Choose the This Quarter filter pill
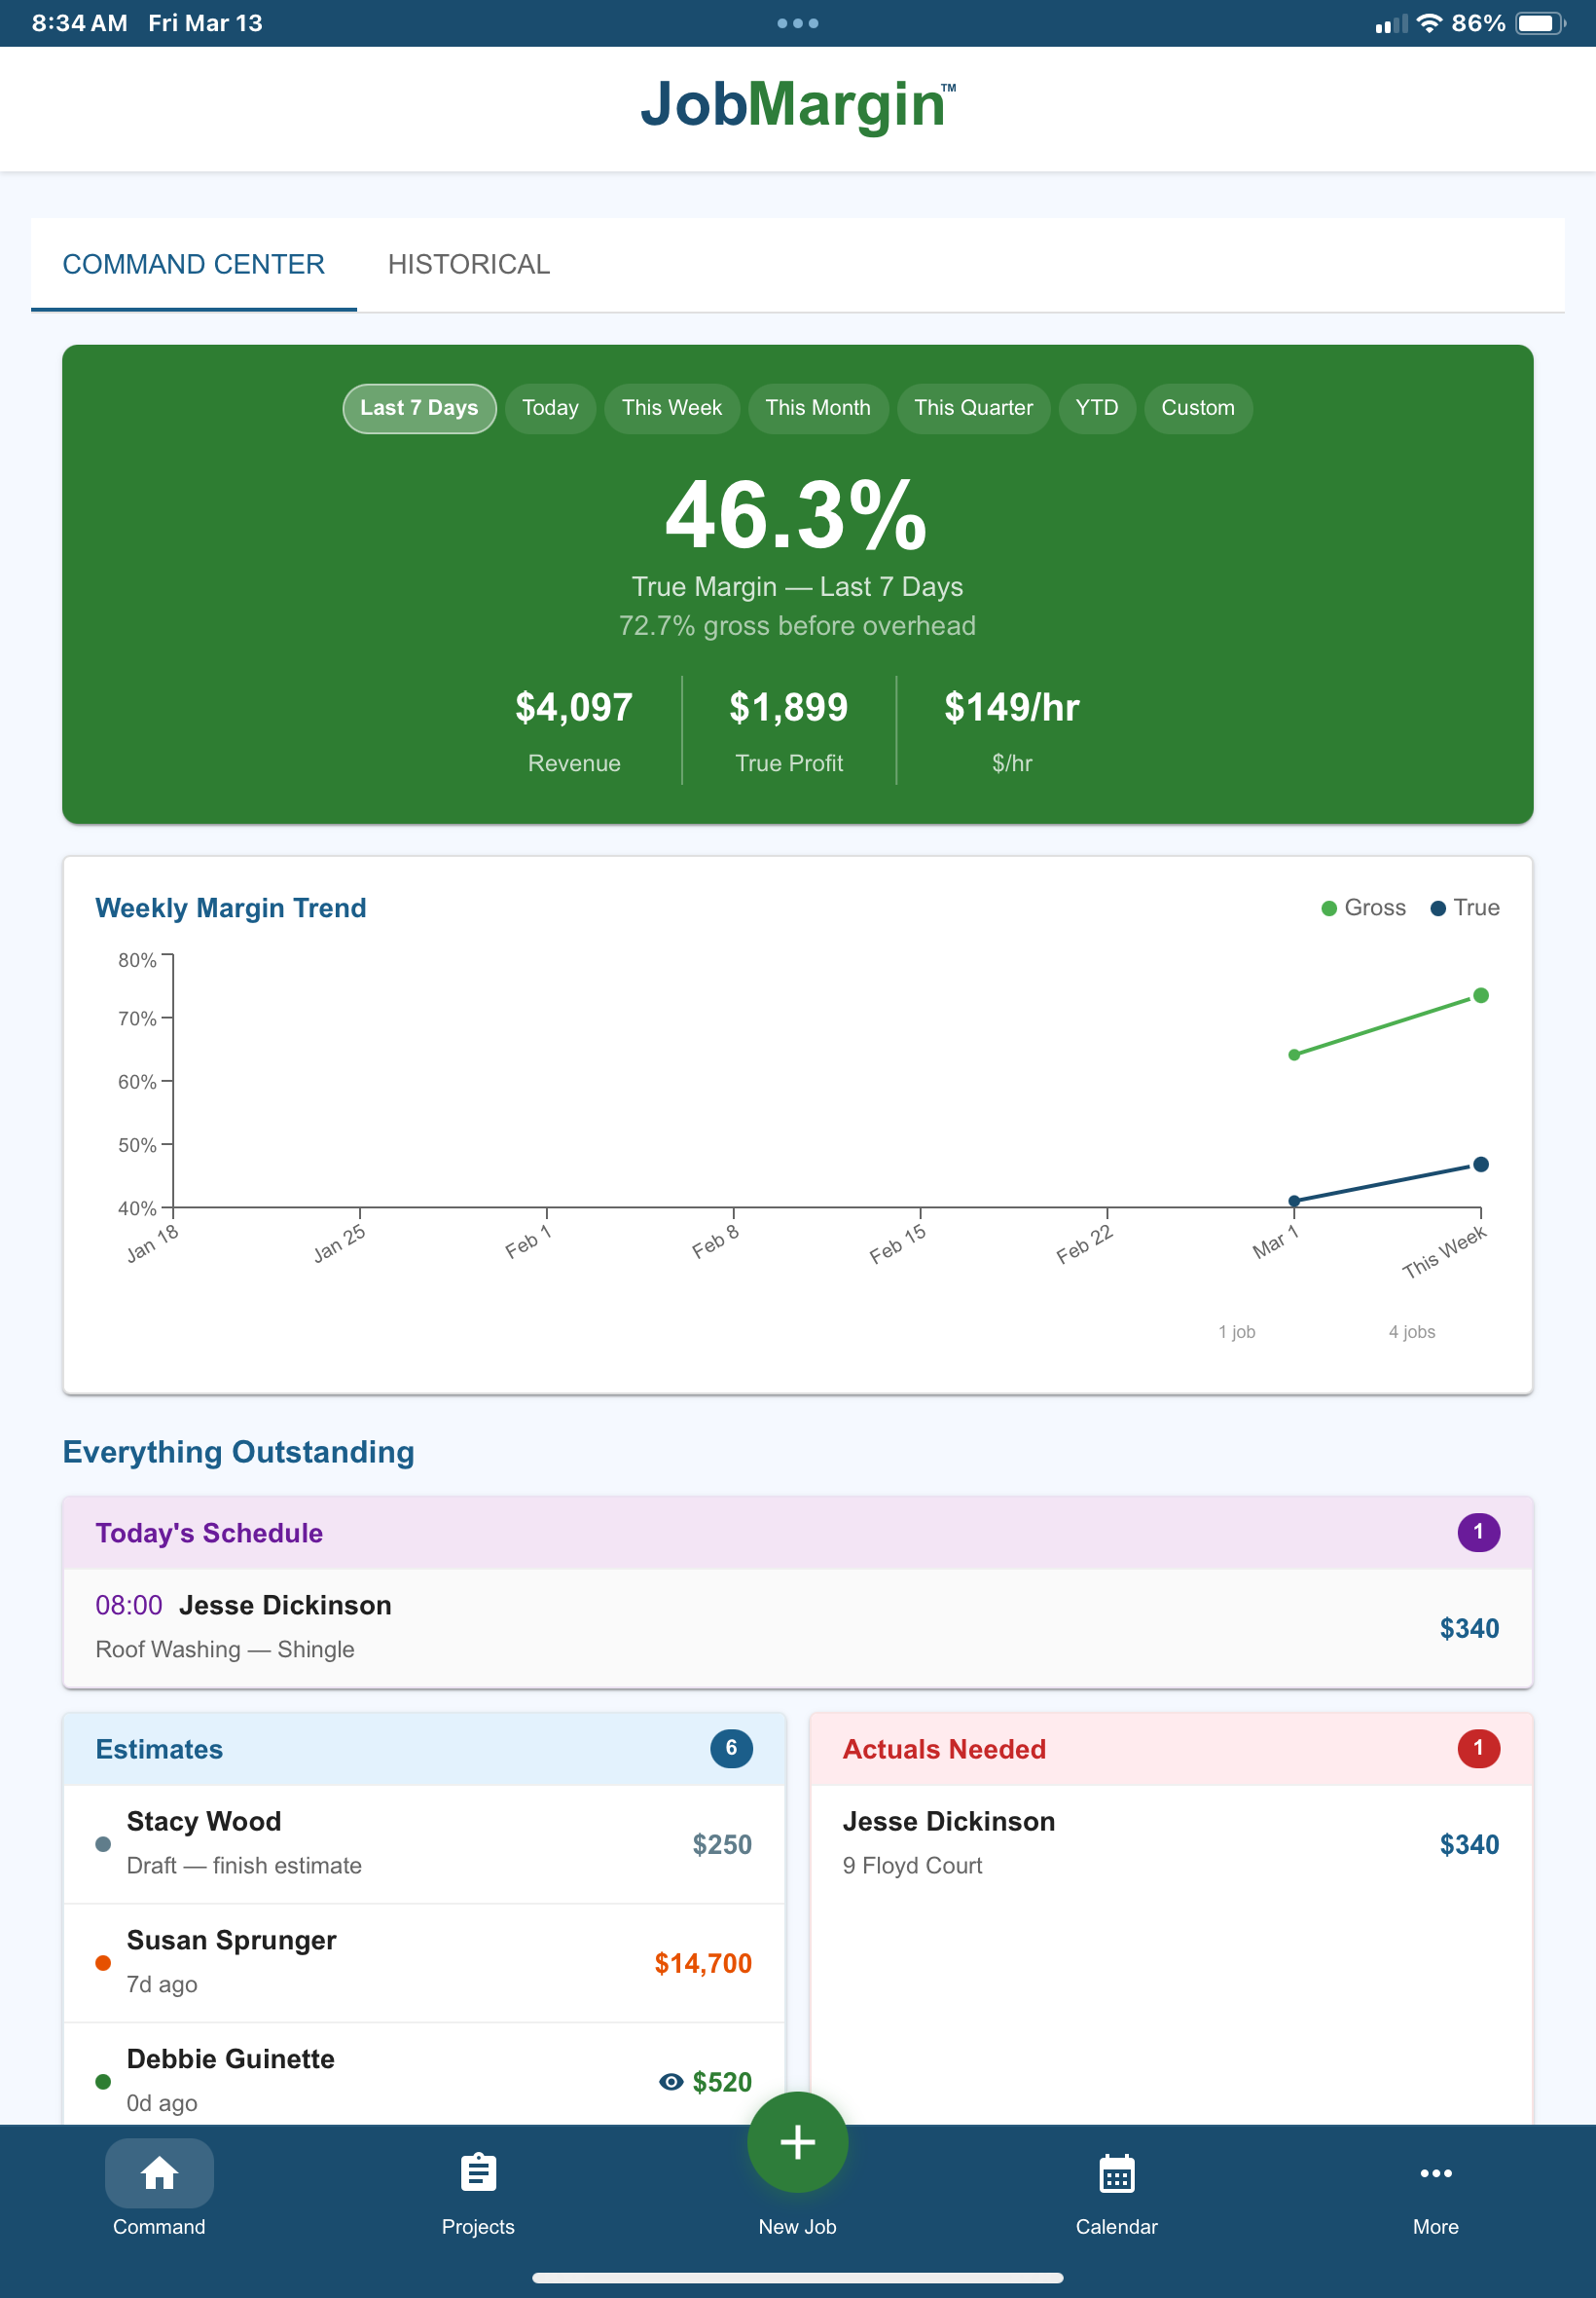 click(973, 408)
